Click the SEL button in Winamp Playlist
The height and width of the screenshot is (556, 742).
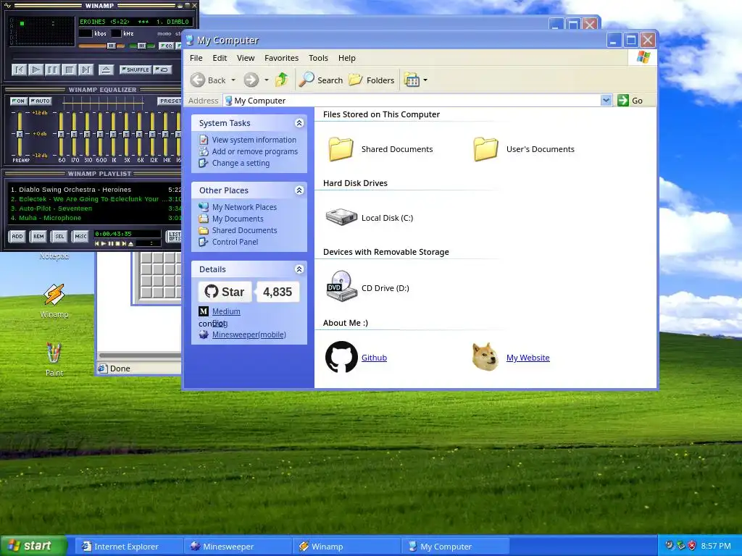pyautogui.click(x=59, y=237)
